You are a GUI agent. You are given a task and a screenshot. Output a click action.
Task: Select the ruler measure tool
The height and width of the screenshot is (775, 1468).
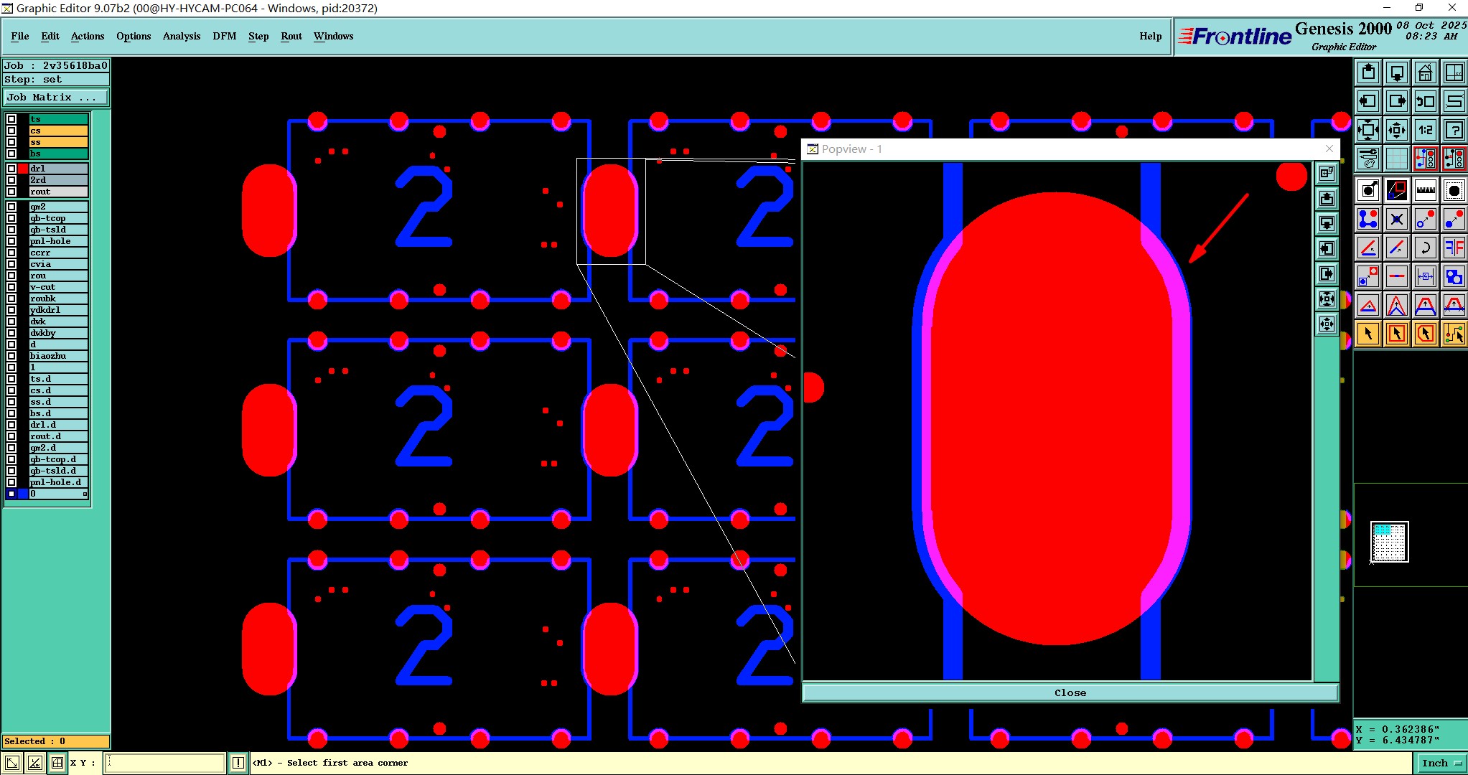(1425, 190)
